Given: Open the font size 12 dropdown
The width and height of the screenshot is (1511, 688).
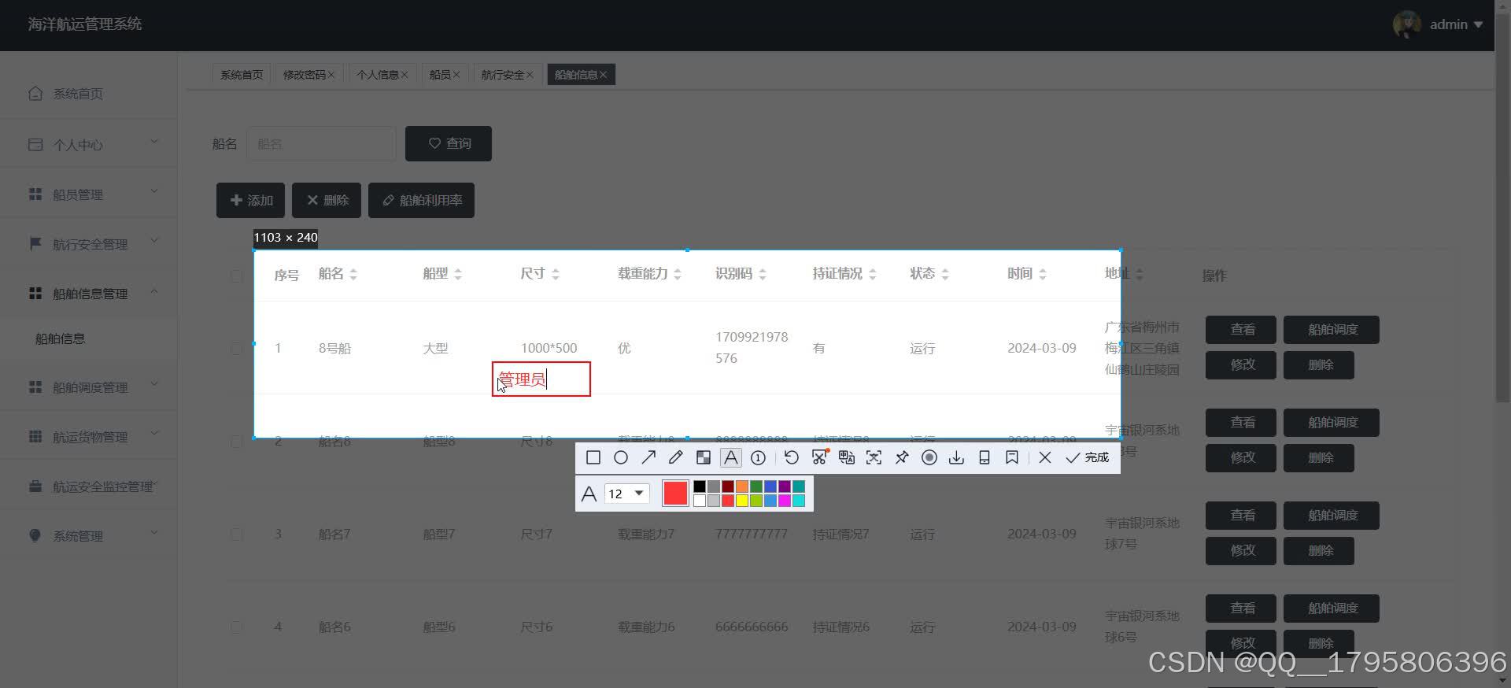Looking at the screenshot, I should (x=626, y=494).
